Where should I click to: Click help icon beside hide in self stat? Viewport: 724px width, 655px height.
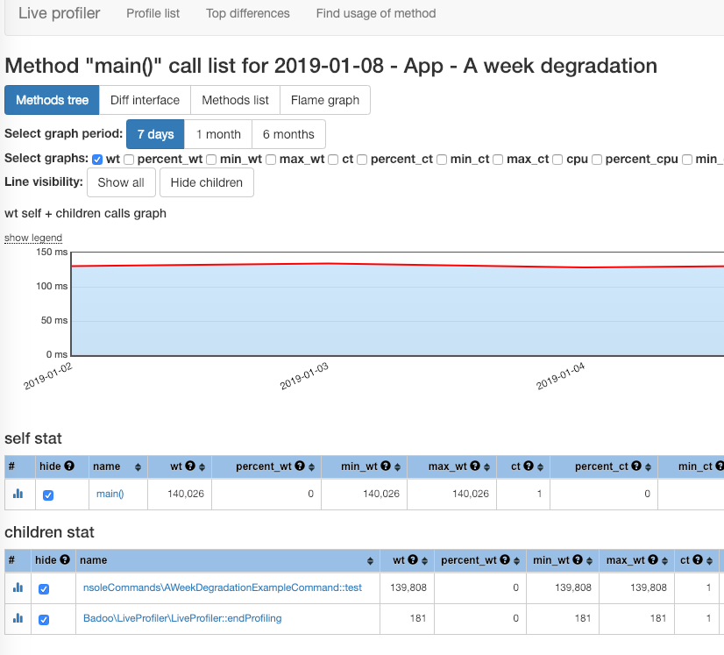click(x=69, y=466)
